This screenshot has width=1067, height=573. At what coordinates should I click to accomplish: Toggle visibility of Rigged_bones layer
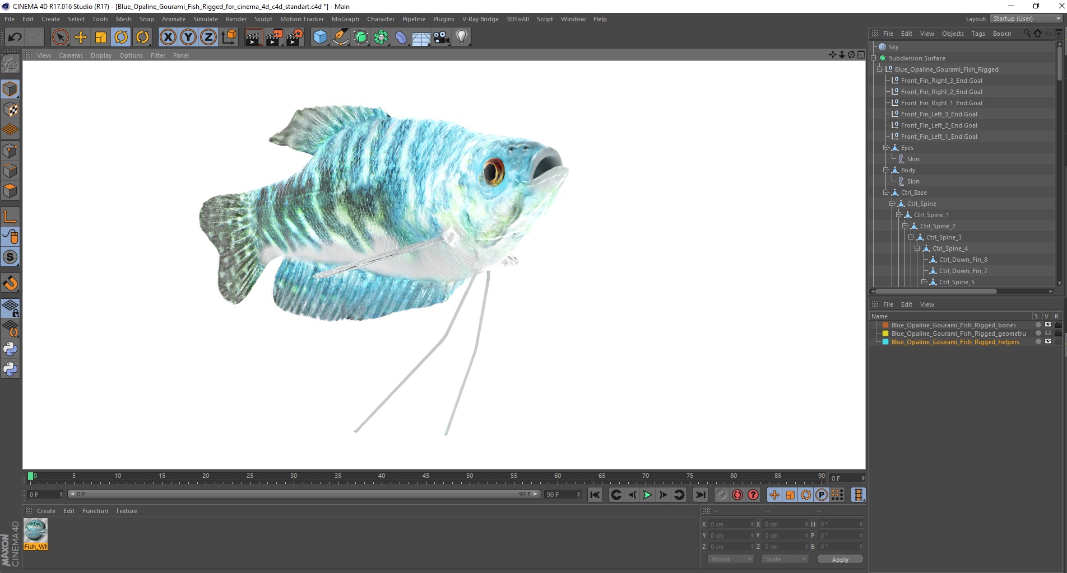(x=1048, y=325)
